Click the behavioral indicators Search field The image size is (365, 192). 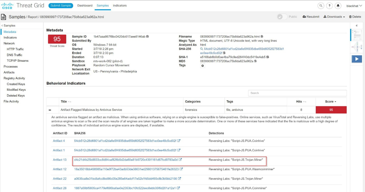(297, 93)
